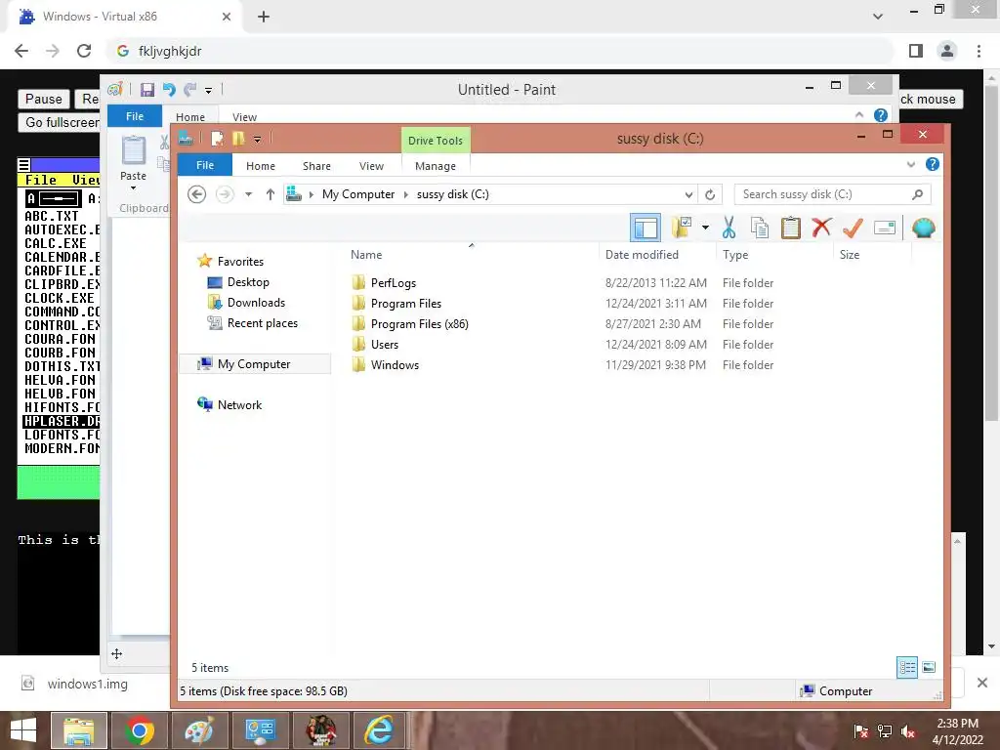Switch to the Share ribbon tab
This screenshot has width=1000, height=750.
pos(316,166)
